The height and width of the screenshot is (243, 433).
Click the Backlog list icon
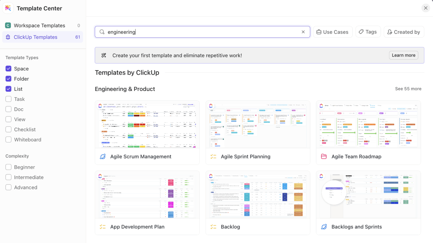coord(213,227)
